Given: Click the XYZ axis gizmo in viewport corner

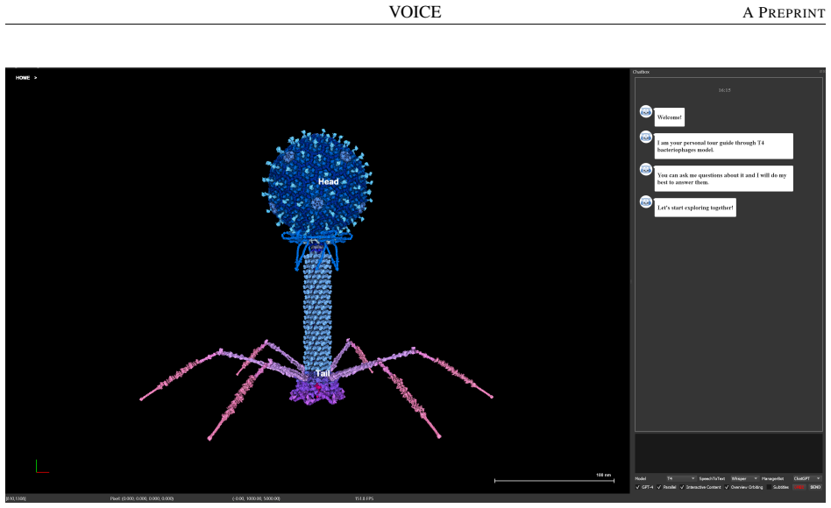Looking at the screenshot, I should (42, 466).
